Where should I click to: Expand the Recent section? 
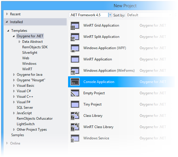7,14
